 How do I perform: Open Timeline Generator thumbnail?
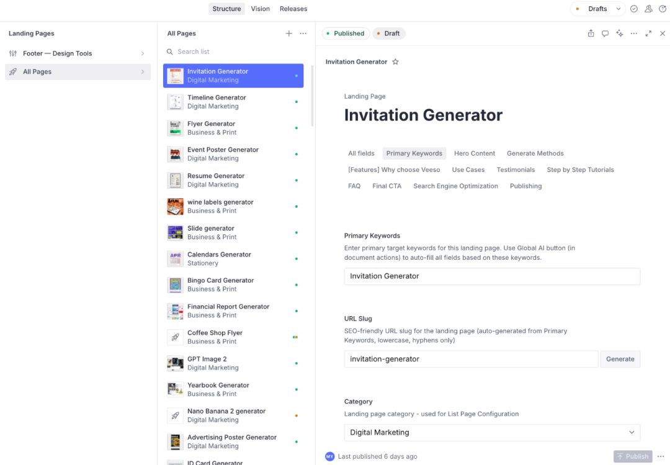click(x=175, y=102)
